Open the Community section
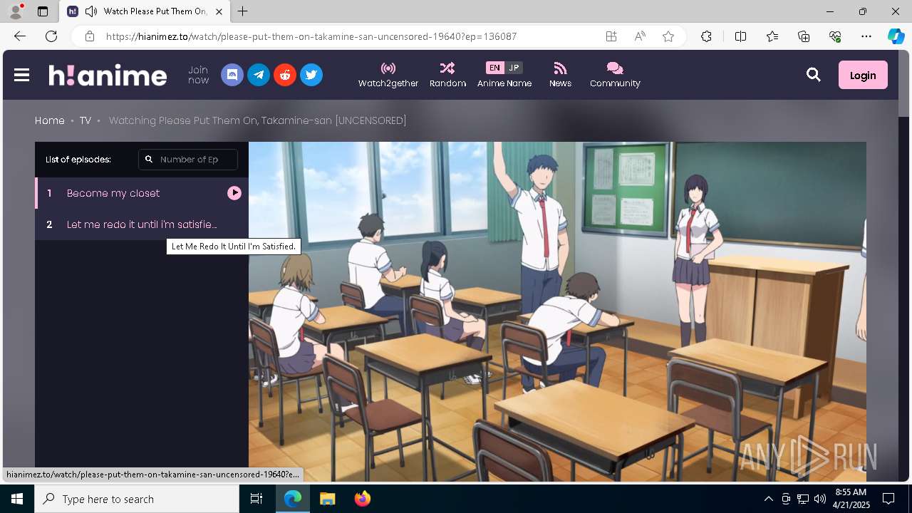 [615, 75]
